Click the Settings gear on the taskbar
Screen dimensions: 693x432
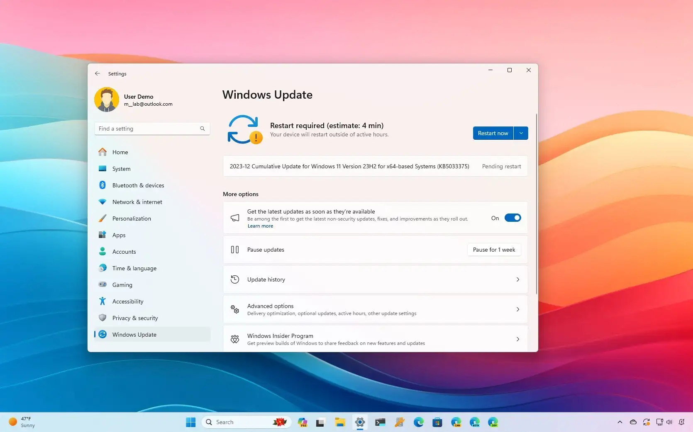(360, 422)
